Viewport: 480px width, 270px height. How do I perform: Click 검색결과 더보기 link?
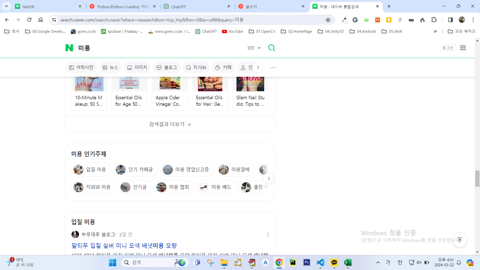[170, 124]
